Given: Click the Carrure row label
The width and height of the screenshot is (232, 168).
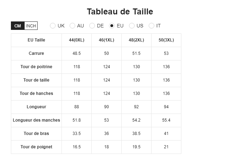Looking at the screenshot, I should pyautogui.click(x=37, y=53).
